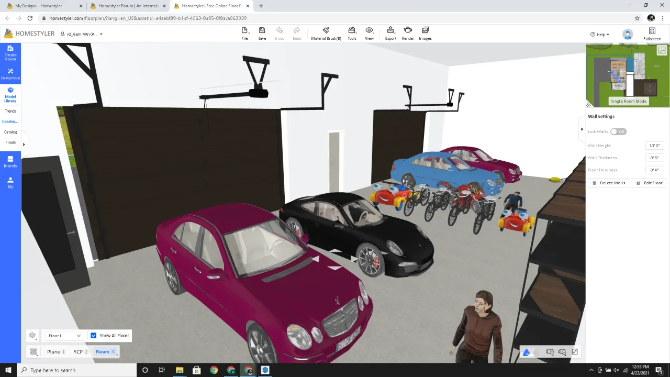Click the Images toolbar icon
The image size is (670, 377).
click(x=425, y=33)
